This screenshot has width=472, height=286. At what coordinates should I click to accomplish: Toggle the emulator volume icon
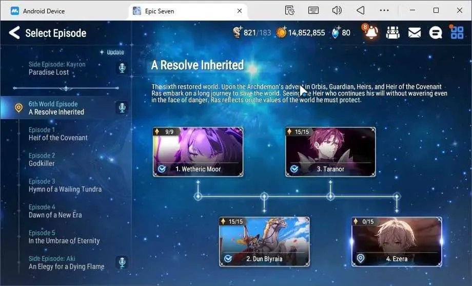(x=337, y=11)
